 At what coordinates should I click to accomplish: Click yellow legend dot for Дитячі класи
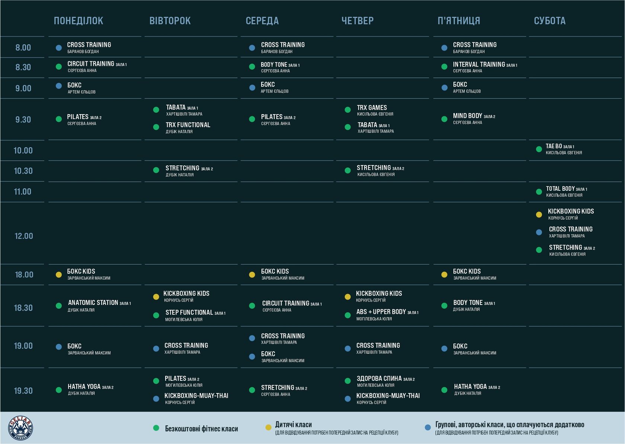pos(268,427)
